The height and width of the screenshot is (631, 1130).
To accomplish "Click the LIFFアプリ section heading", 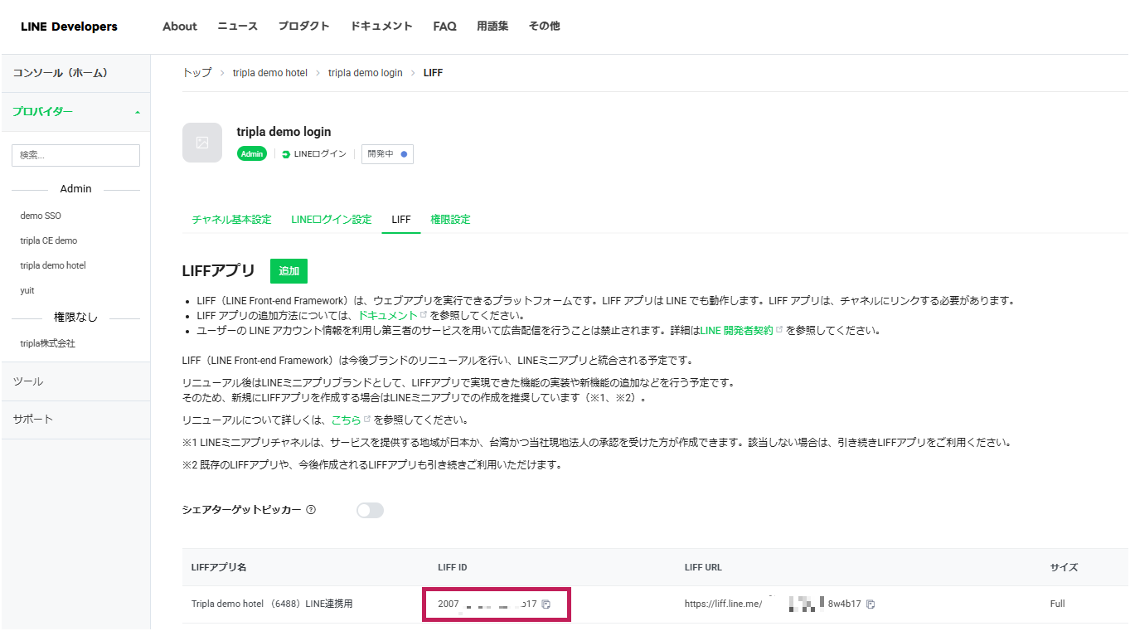I will tap(219, 271).
